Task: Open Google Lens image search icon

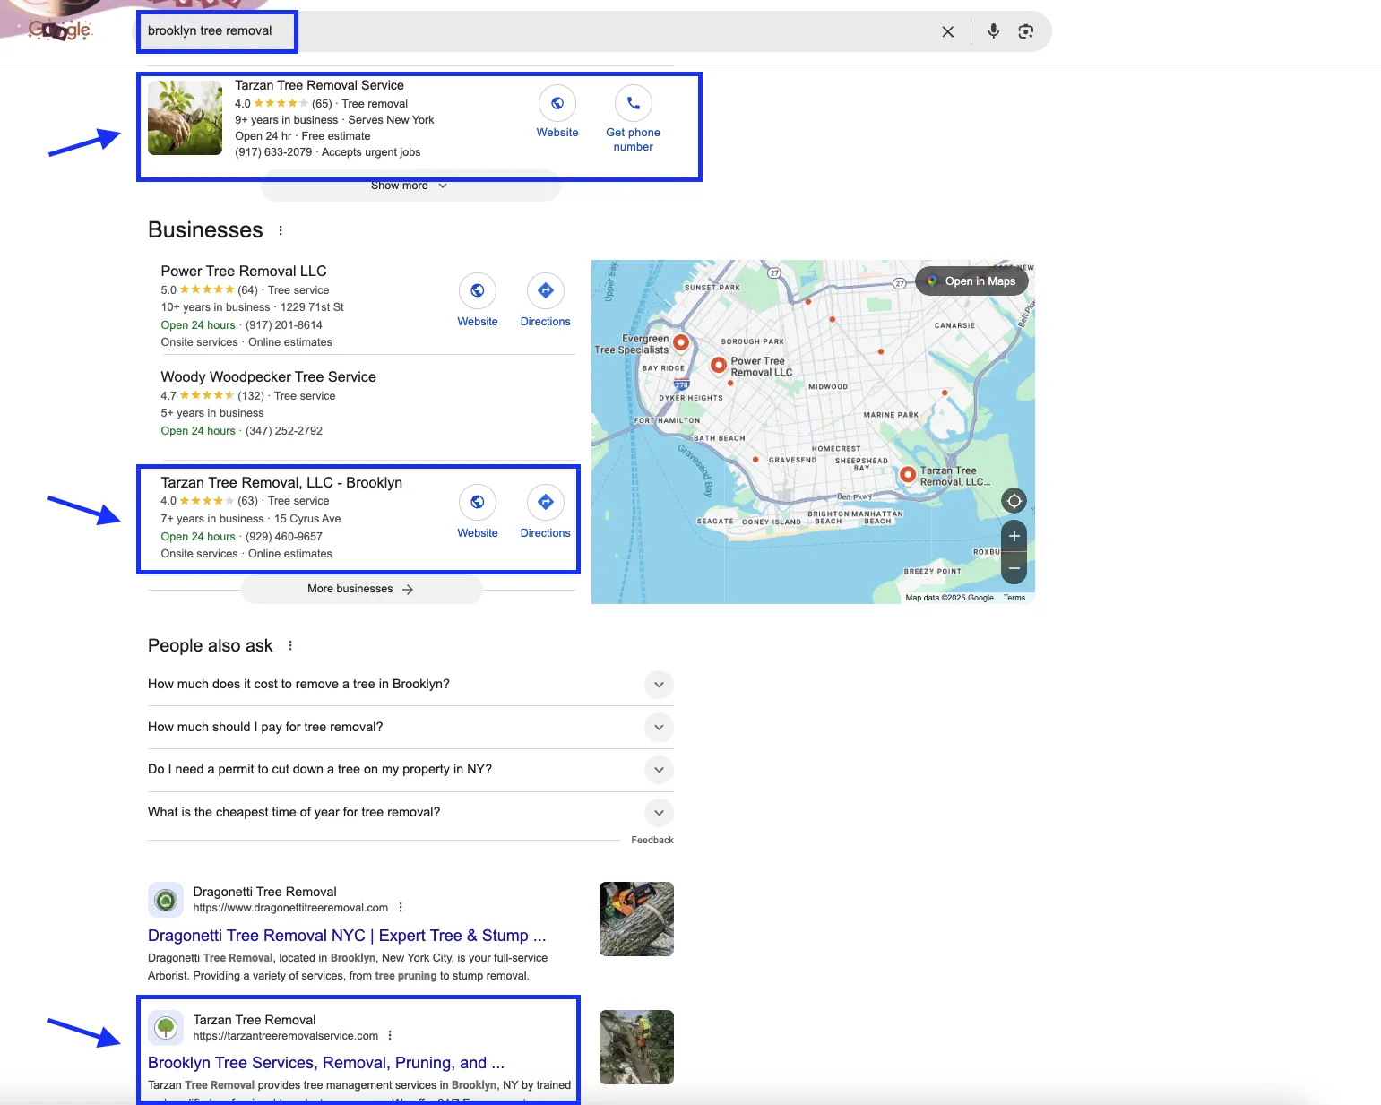Action: [x=1026, y=31]
